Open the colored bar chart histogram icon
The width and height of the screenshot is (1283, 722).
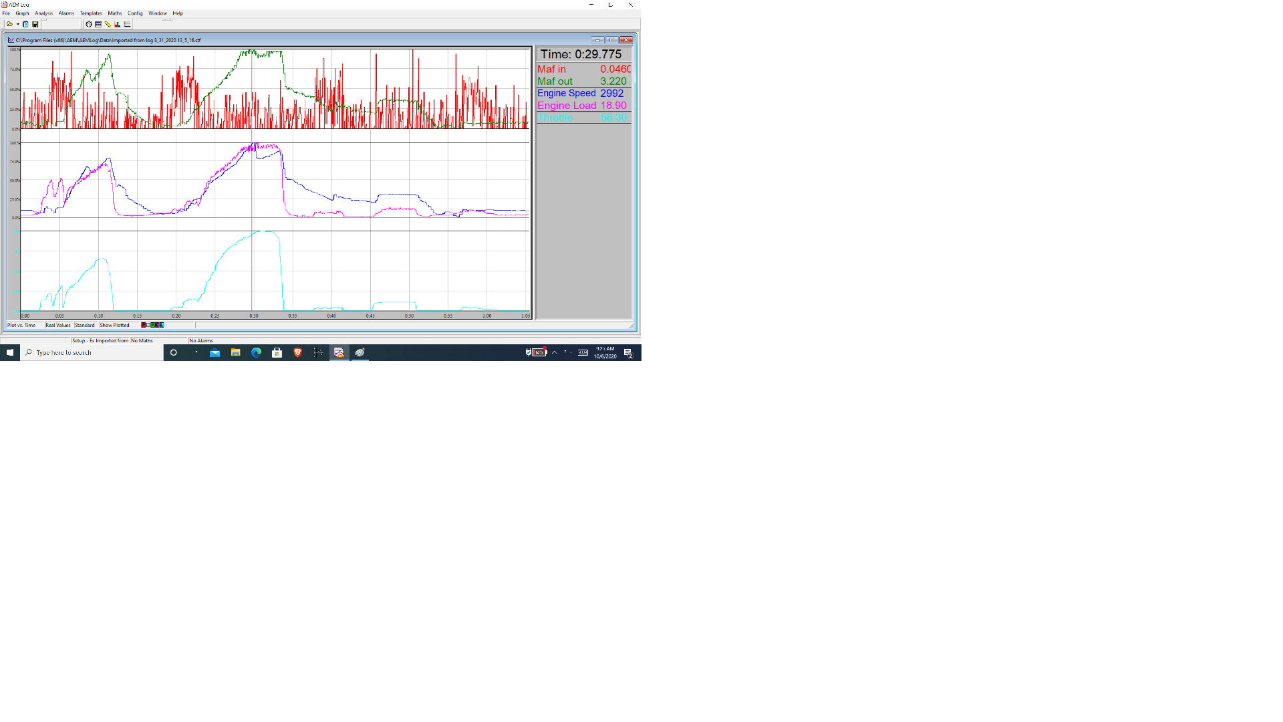(x=118, y=24)
